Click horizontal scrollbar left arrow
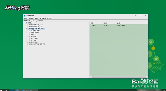Viewport: 166px width, 91px height. (x=91, y=77)
